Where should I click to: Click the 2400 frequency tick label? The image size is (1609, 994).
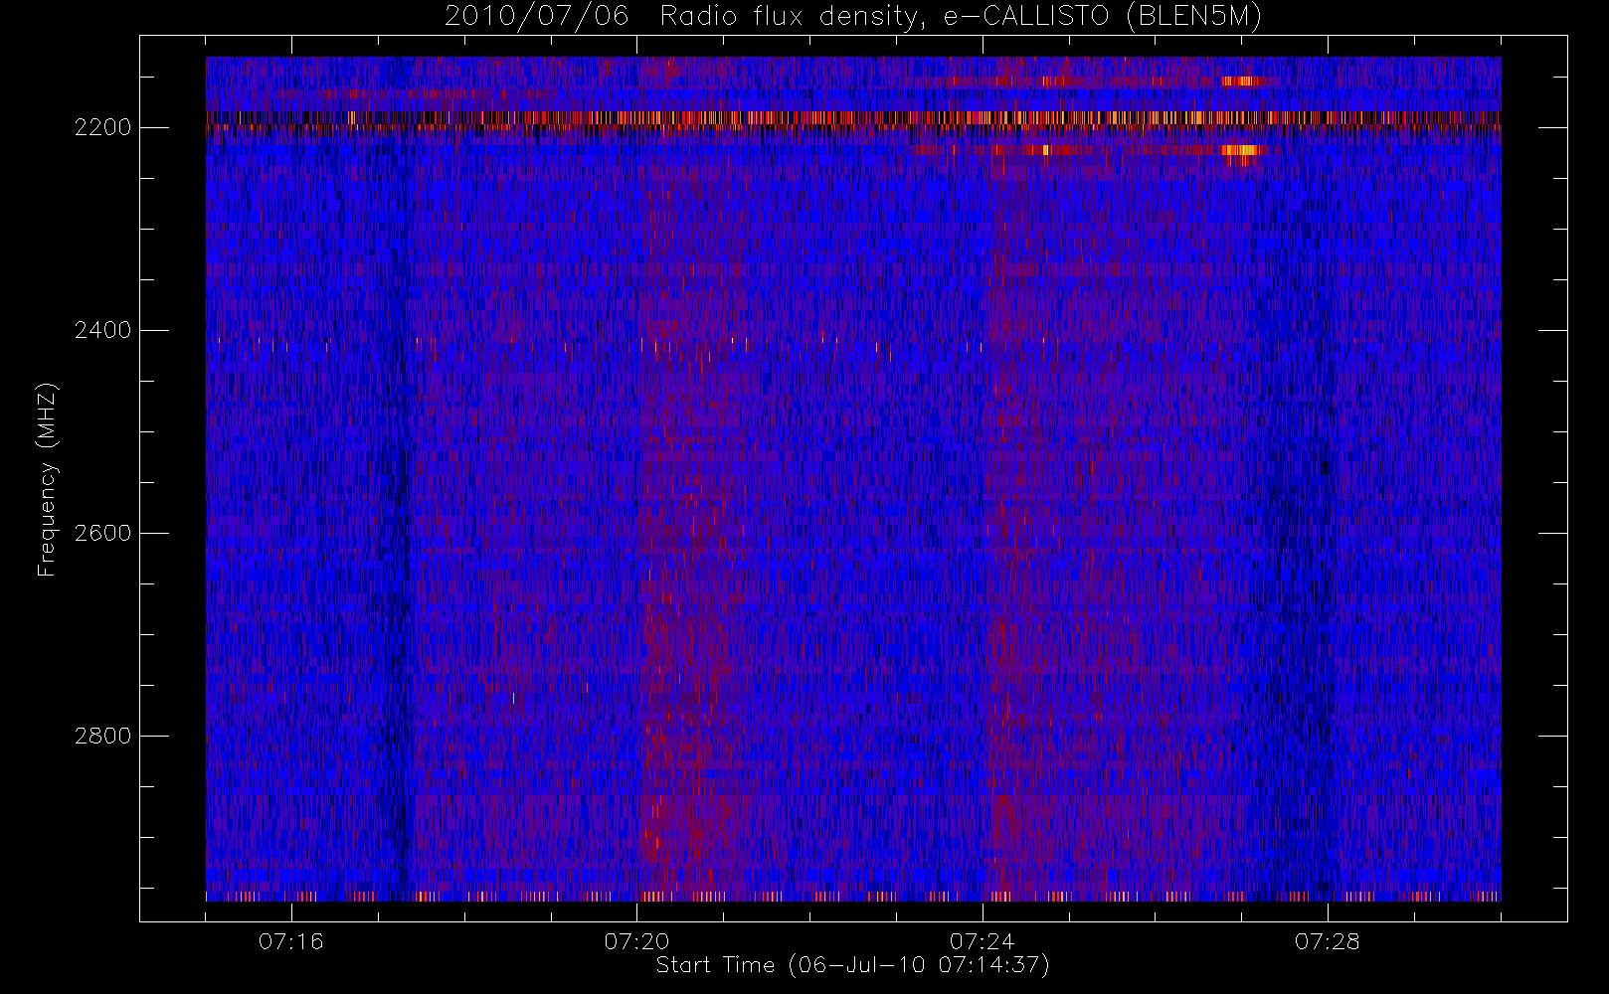(x=103, y=330)
